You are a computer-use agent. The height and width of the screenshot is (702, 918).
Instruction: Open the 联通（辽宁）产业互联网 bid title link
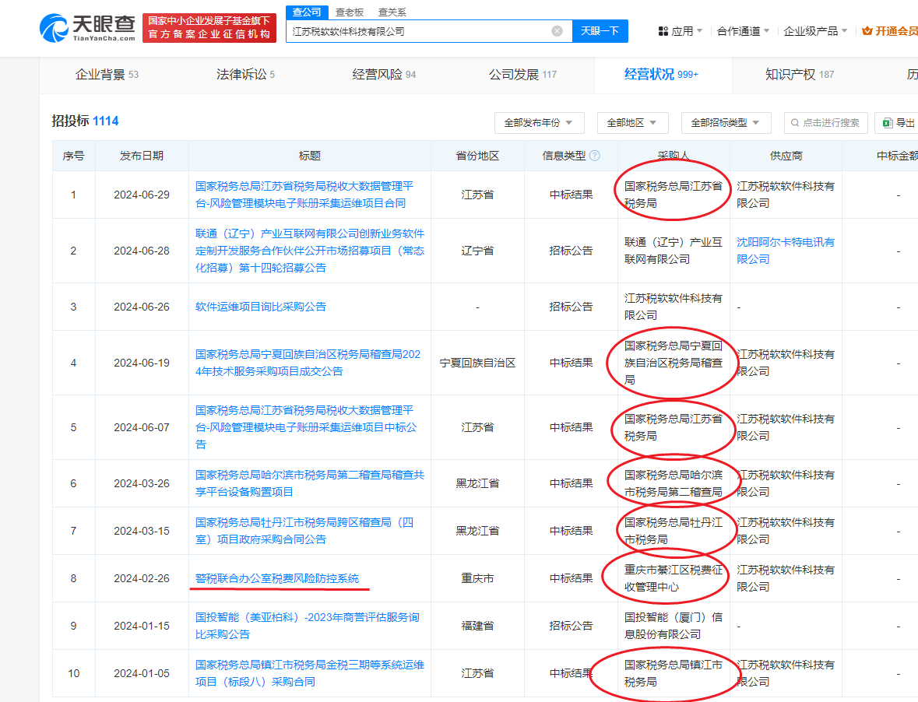coord(310,251)
